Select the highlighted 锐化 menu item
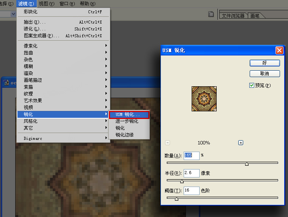 pyautogui.click(x=63, y=114)
